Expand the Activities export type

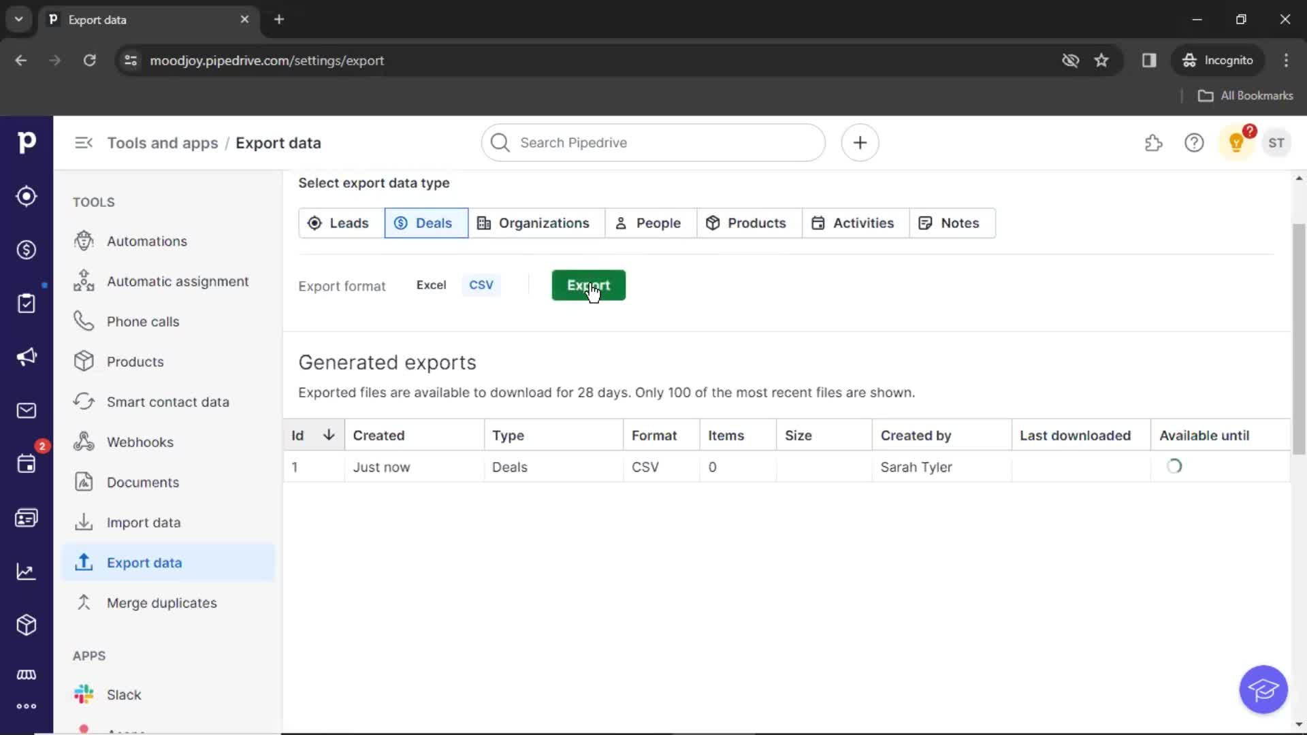(853, 223)
